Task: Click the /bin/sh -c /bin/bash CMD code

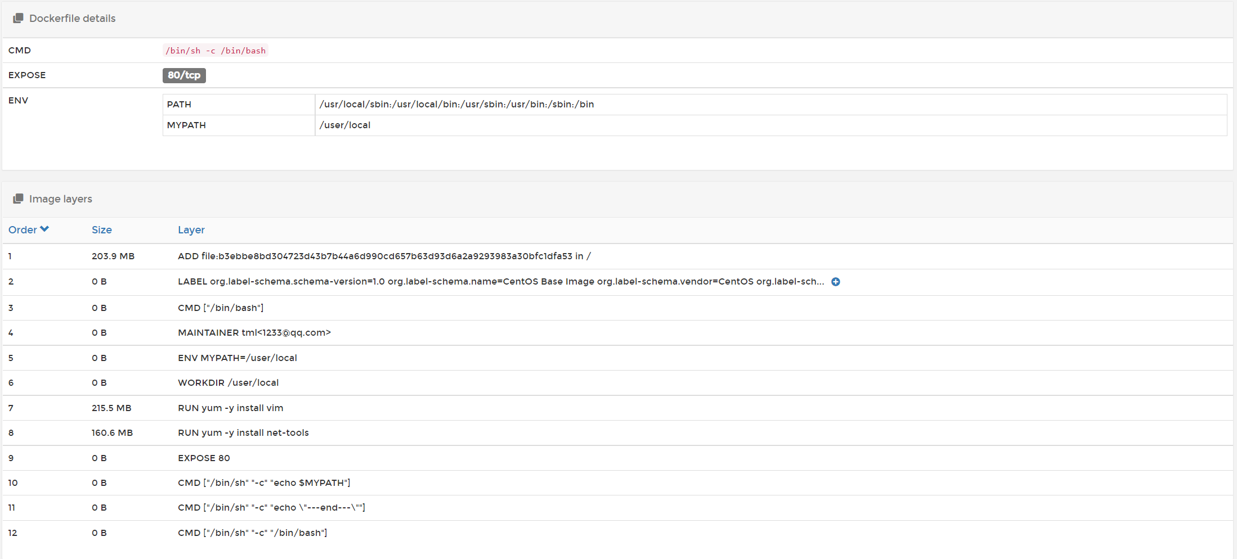Action: (216, 51)
